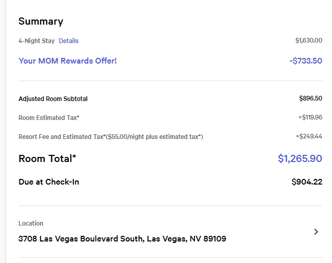
Task: Click the Room Total* label
Action: (x=47, y=159)
